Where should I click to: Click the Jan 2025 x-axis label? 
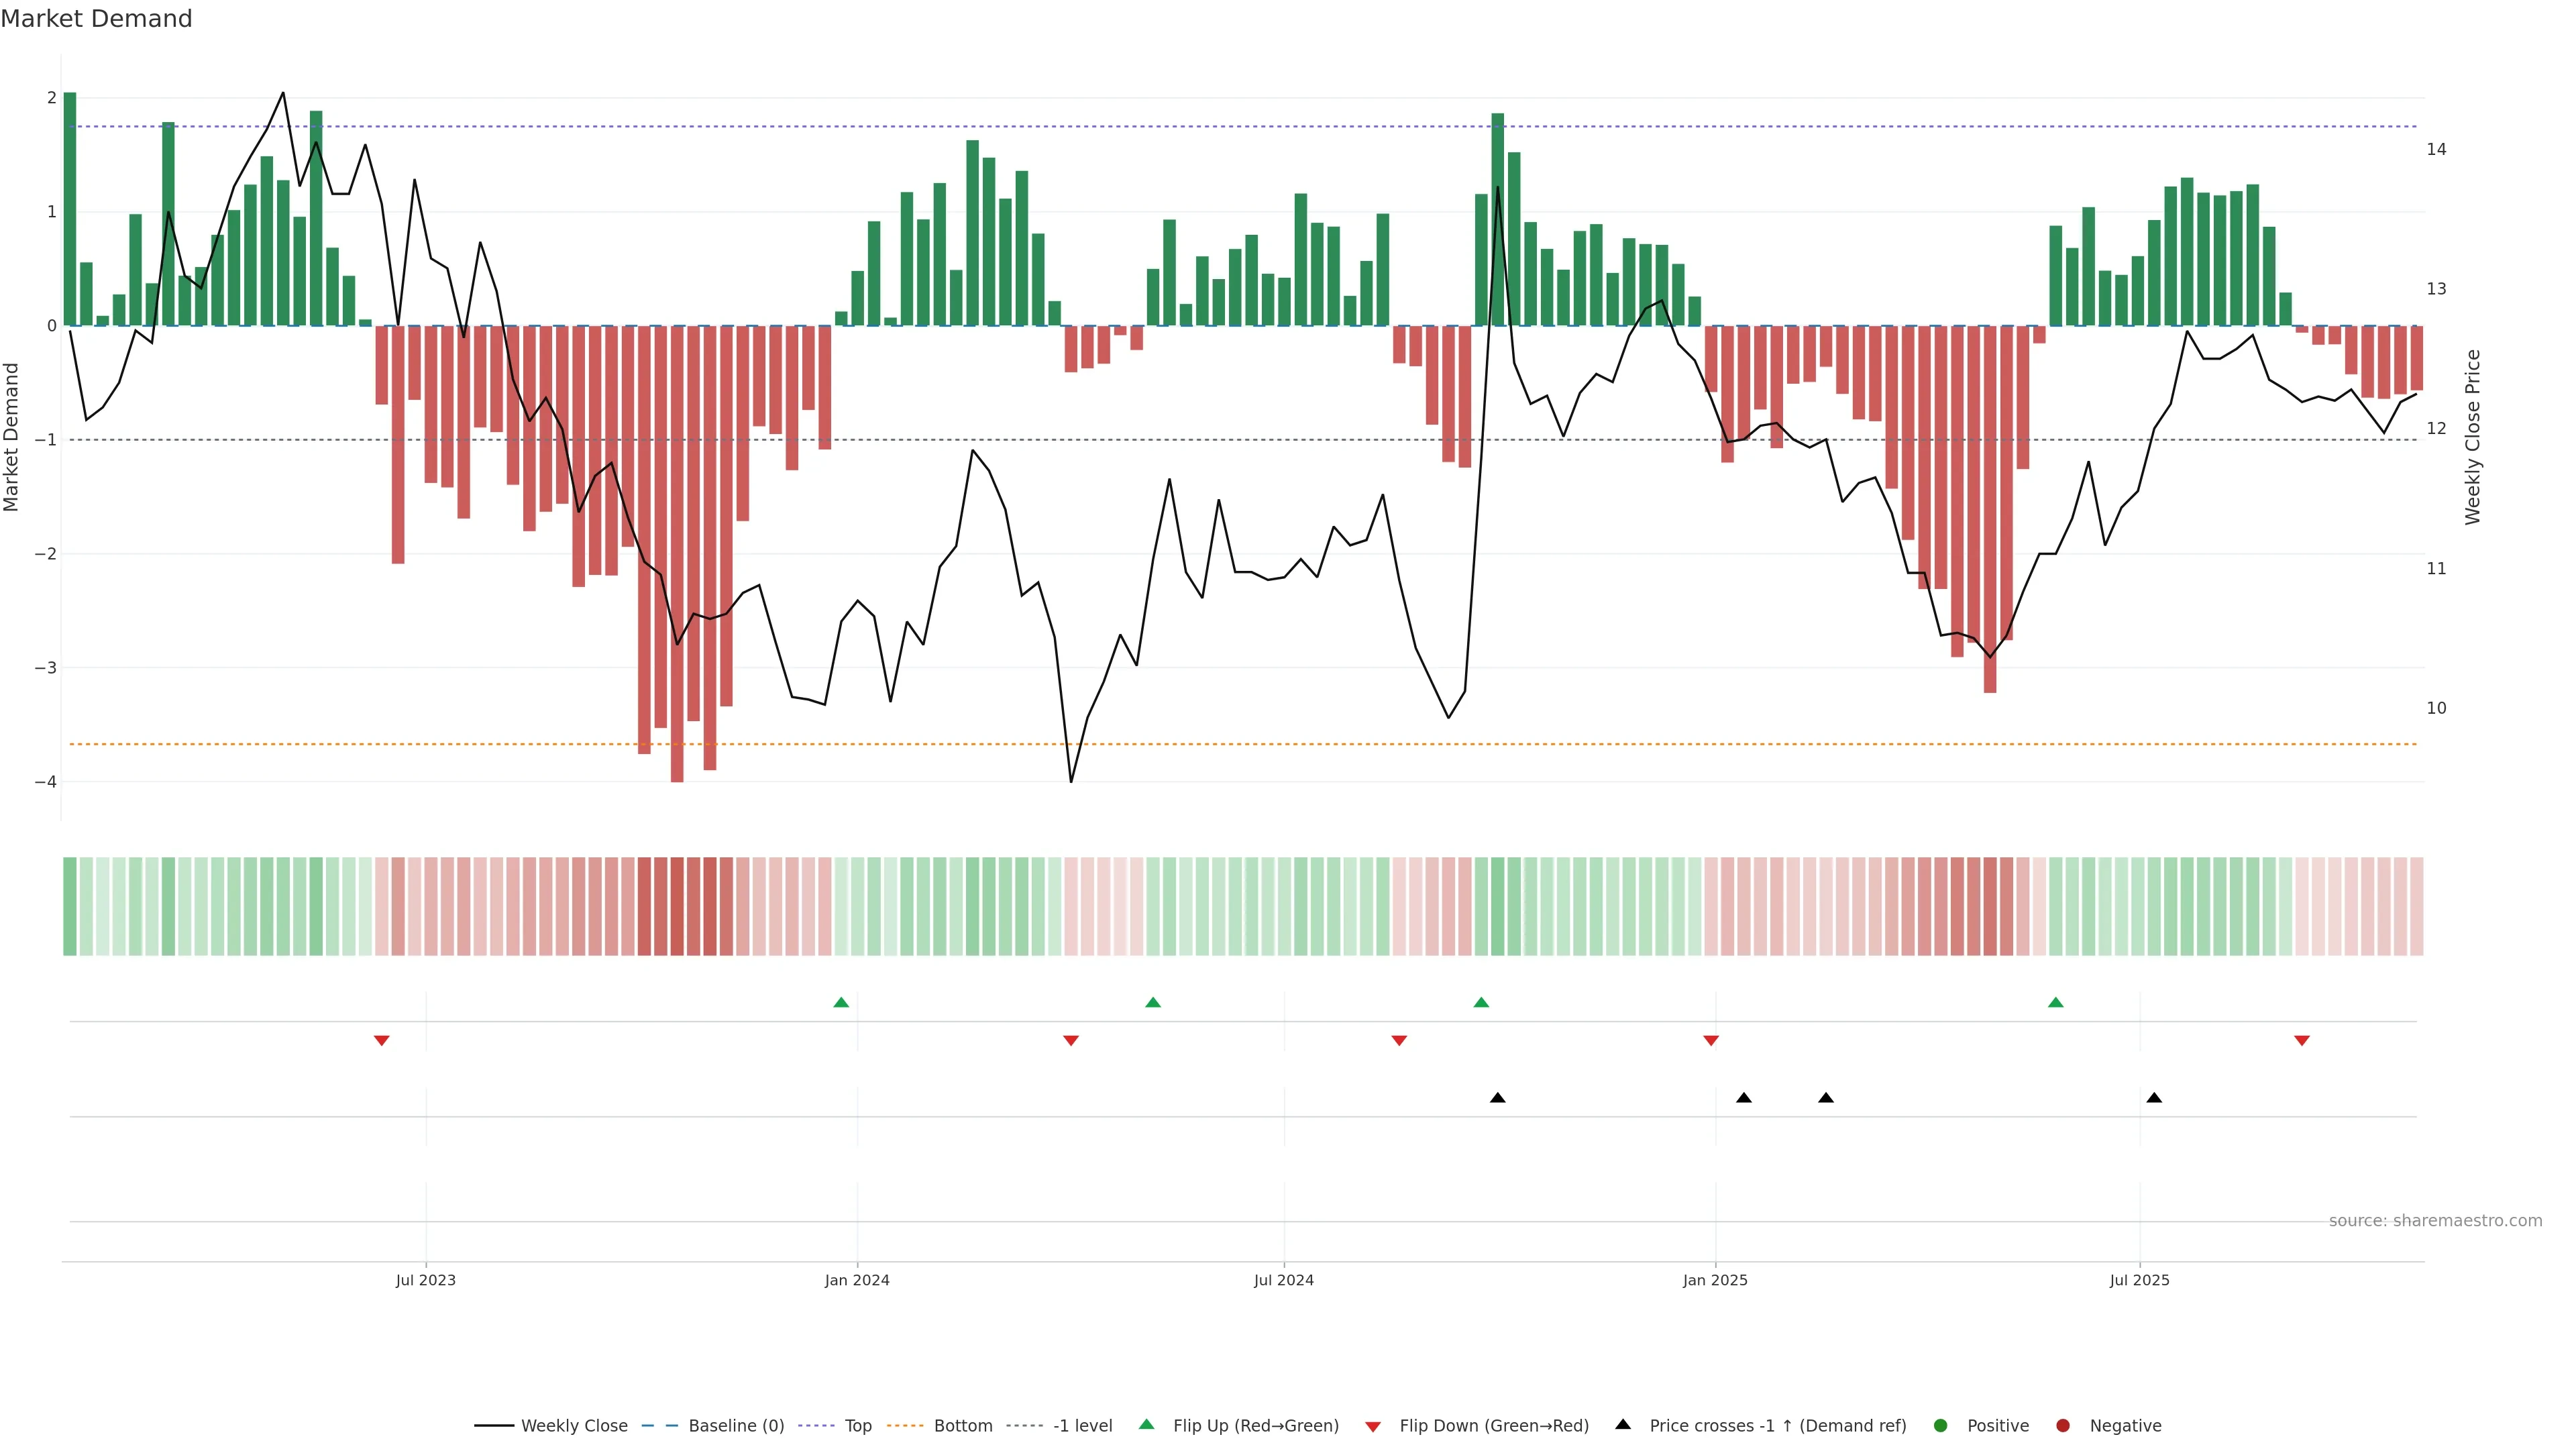point(1715,1280)
